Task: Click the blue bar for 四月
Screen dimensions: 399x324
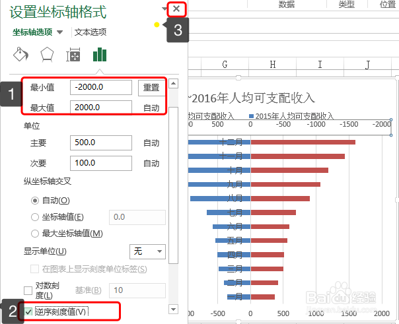Action: click(x=234, y=255)
